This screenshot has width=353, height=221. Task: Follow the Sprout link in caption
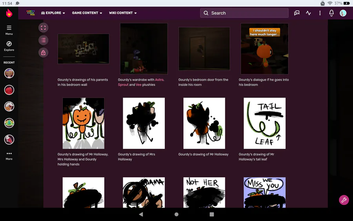123,85
